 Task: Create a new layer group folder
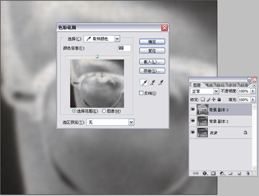(x=230, y=173)
